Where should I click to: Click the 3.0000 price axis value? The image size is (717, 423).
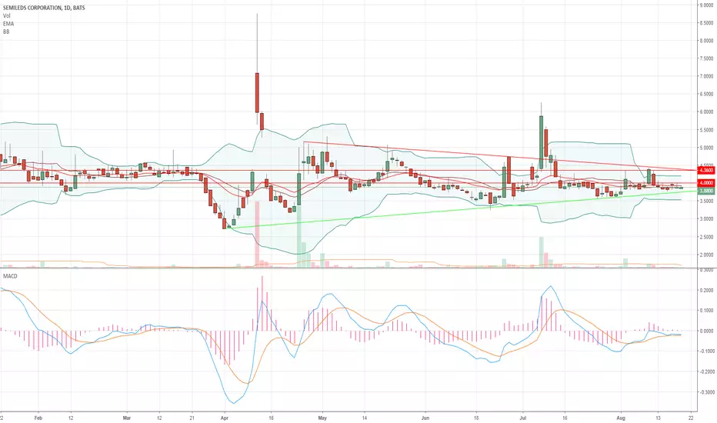pyautogui.click(x=706, y=219)
